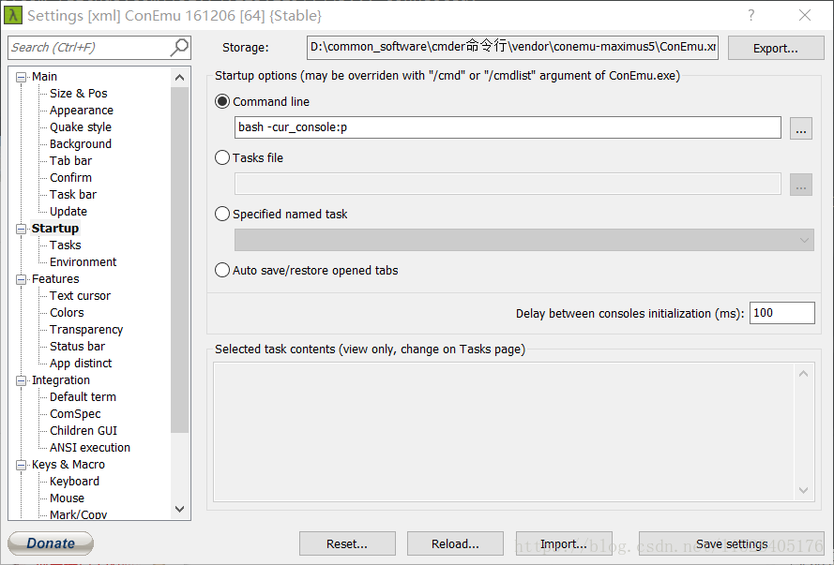Open Transparency settings

coord(86,330)
